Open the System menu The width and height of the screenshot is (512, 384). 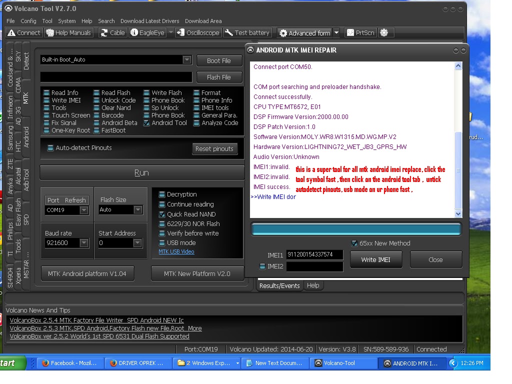tap(67, 21)
